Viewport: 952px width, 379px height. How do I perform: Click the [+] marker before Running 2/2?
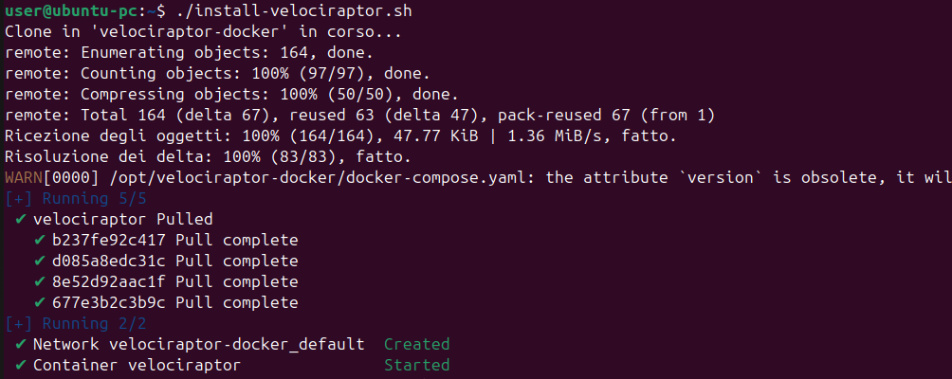[16, 324]
